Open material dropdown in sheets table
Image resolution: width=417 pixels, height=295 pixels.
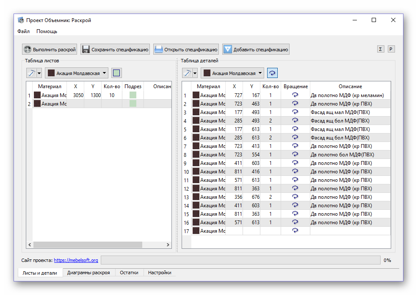pos(77,73)
